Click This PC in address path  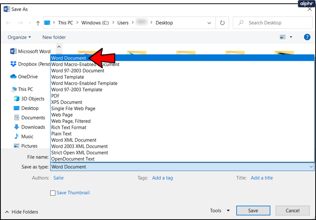click(65, 23)
